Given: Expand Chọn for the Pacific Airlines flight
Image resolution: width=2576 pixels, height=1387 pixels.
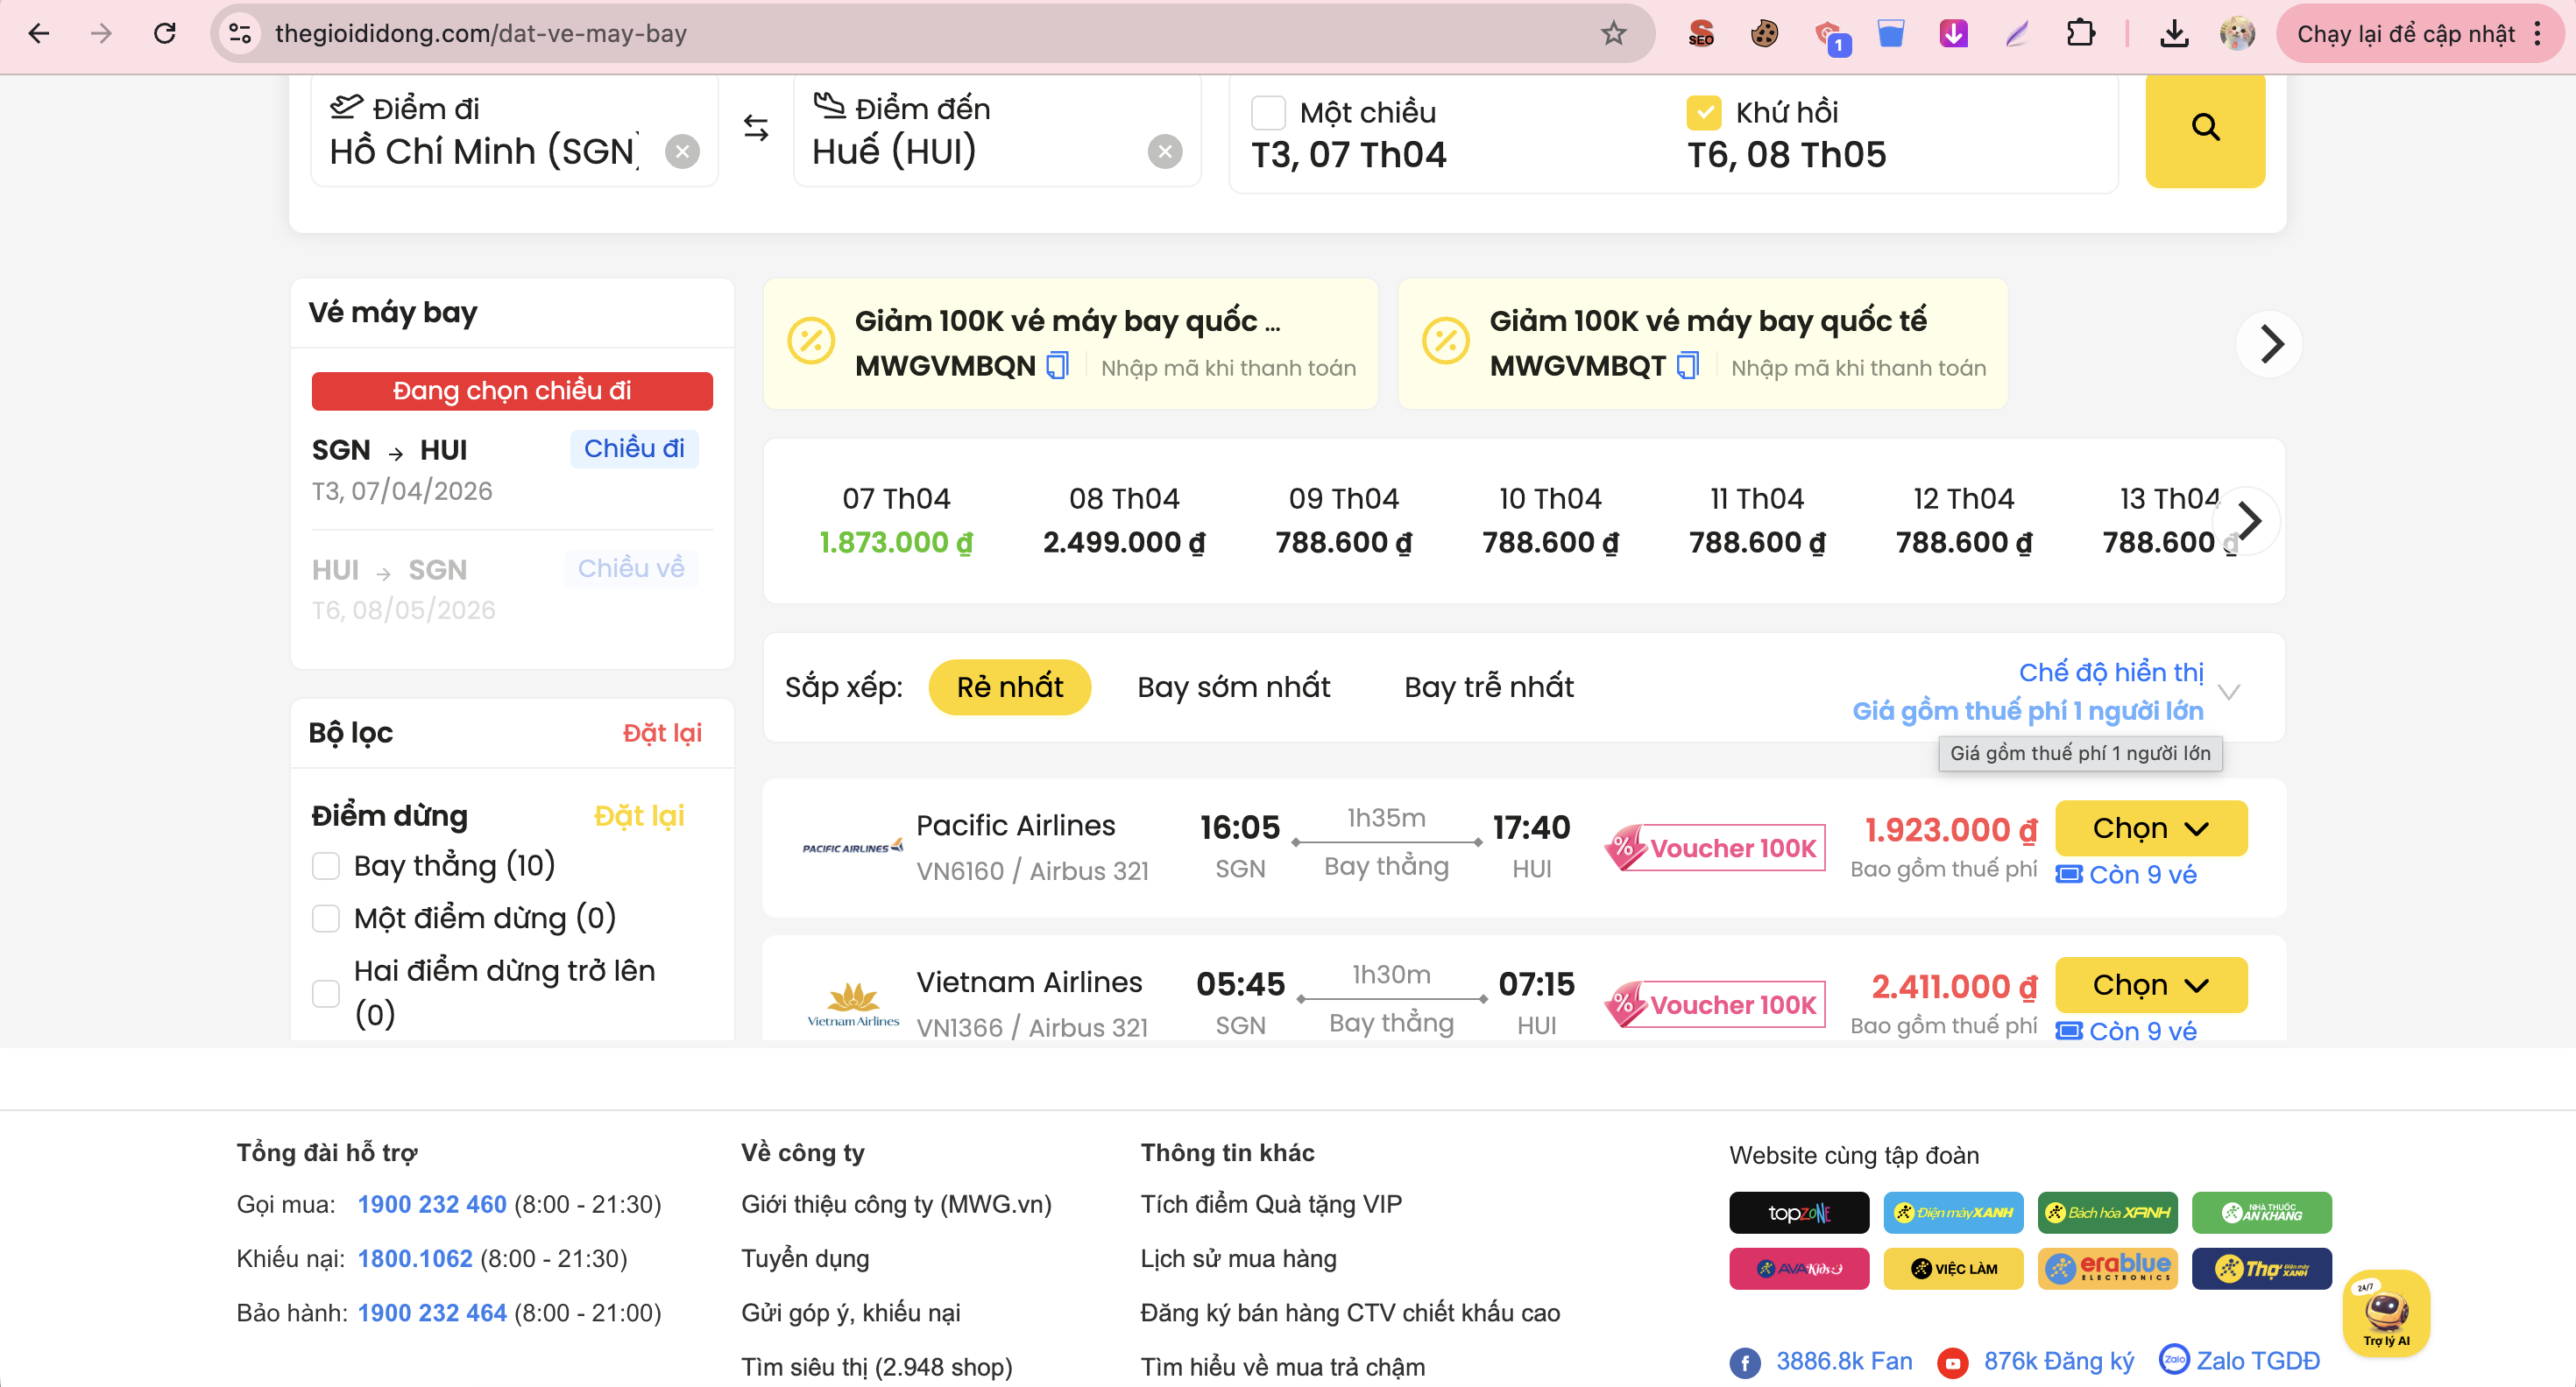Looking at the screenshot, I should pos(2150,828).
